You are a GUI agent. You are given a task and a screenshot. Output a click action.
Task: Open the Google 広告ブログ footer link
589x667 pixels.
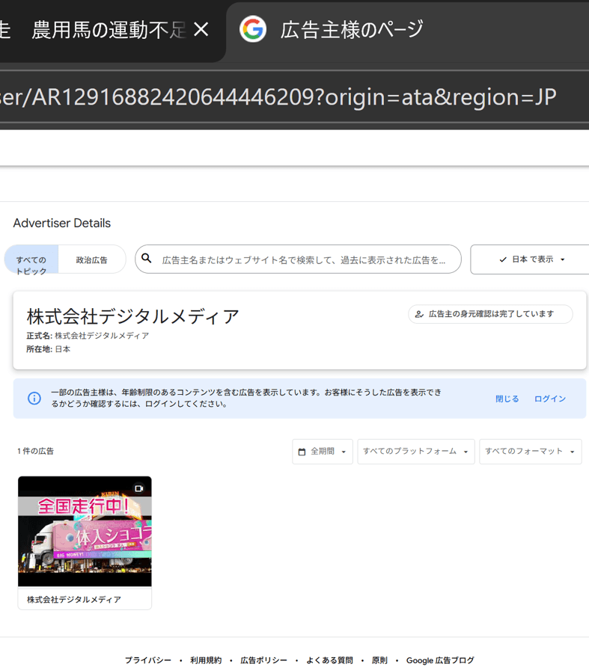[x=440, y=660]
